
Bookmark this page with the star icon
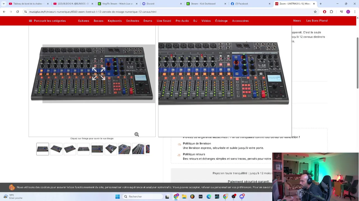pos(315,12)
